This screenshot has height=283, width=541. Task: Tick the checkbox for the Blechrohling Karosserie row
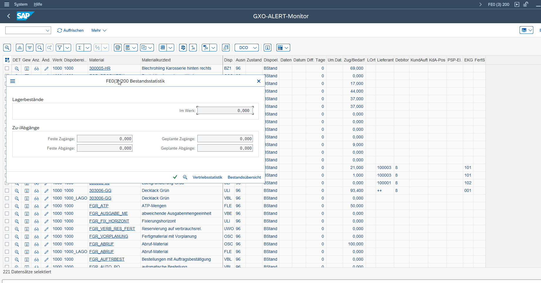coord(7,68)
